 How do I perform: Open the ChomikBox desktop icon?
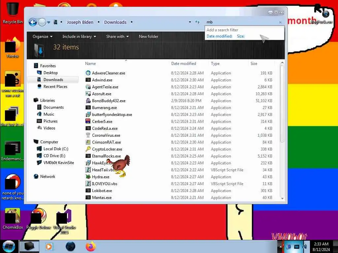(x=13, y=218)
